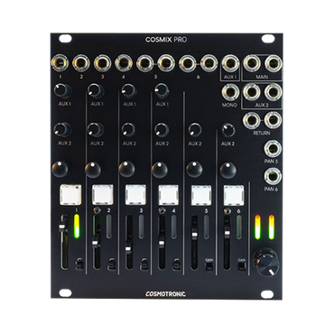Click the right AUX 2 output jack
This screenshot has width=334, height=334.
(273, 91)
